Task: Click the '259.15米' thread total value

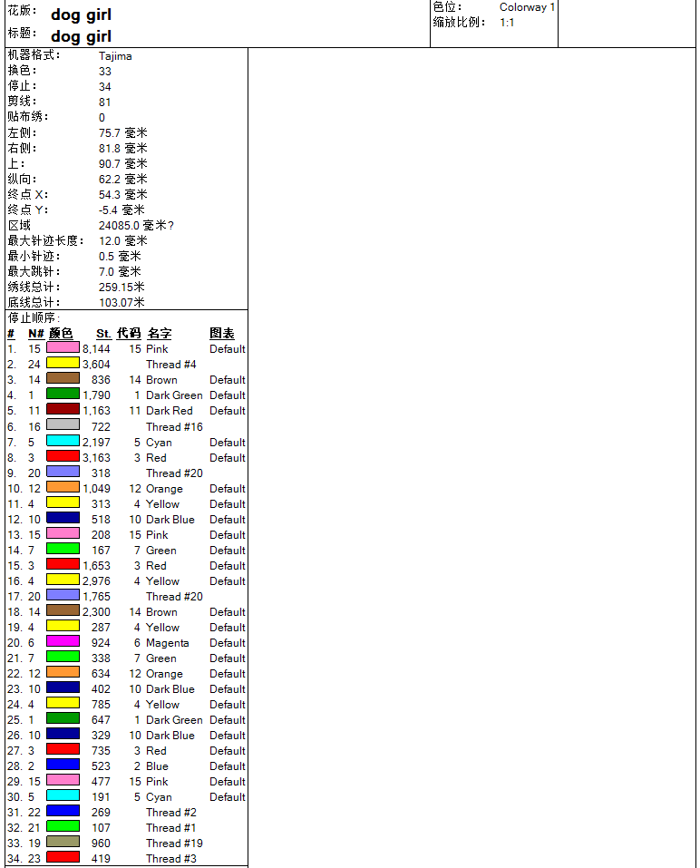Action: tap(122, 287)
